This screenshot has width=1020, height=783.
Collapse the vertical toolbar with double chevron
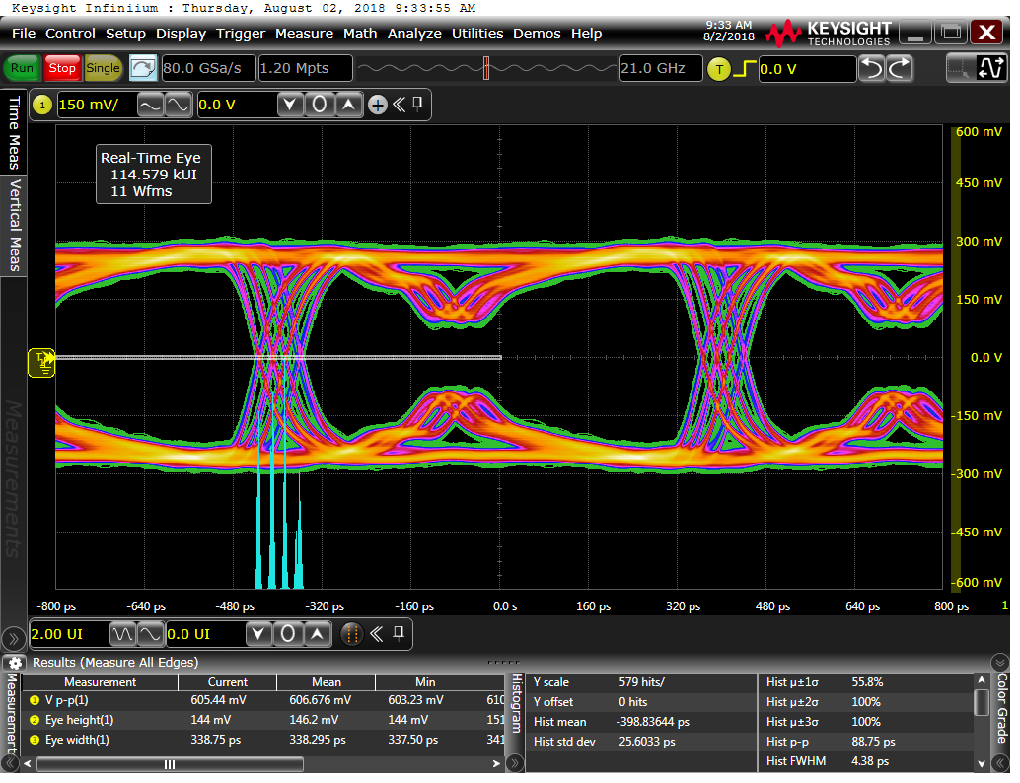[x=400, y=105]
